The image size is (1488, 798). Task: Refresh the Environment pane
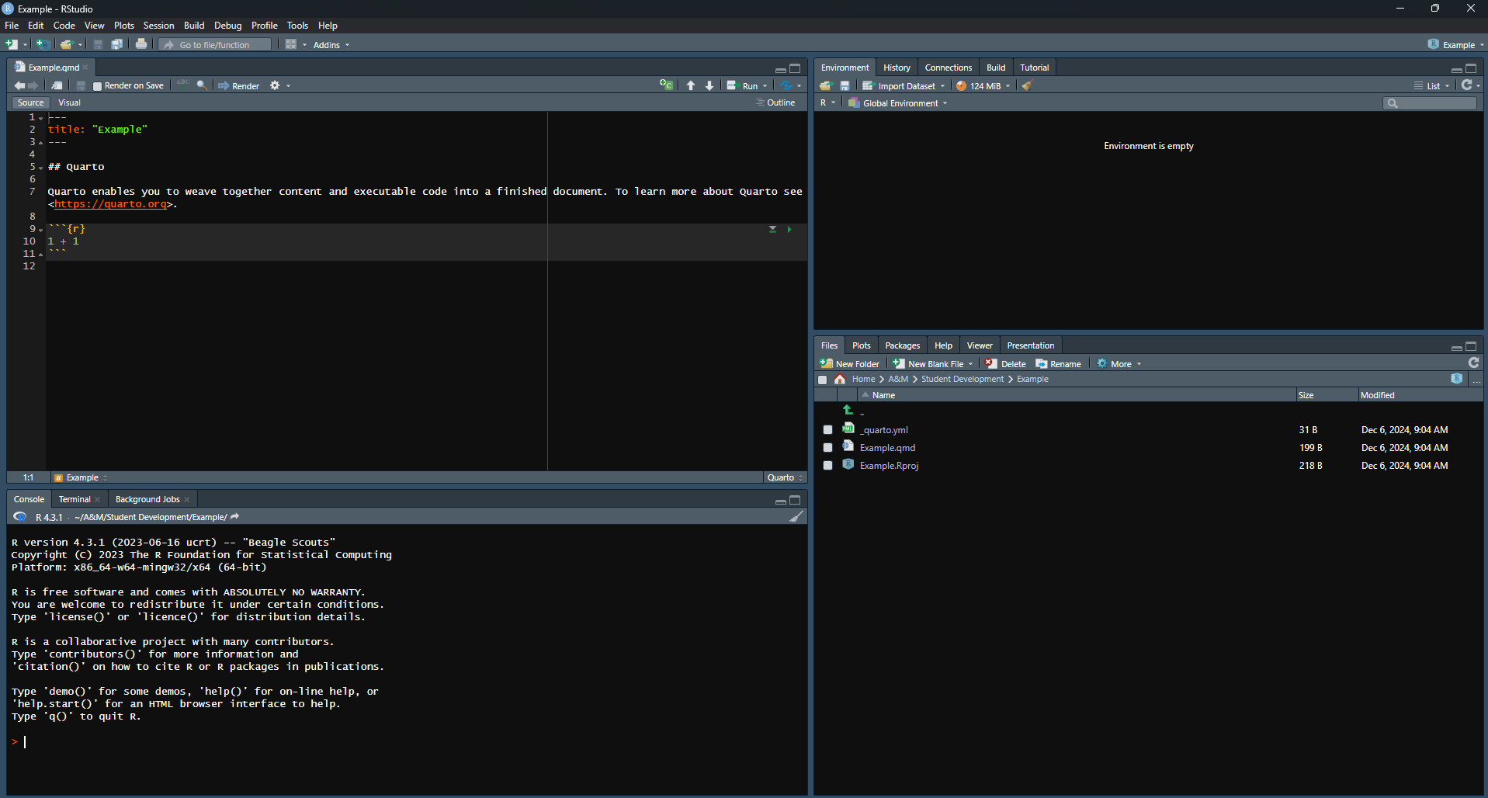pos(1467,85)
